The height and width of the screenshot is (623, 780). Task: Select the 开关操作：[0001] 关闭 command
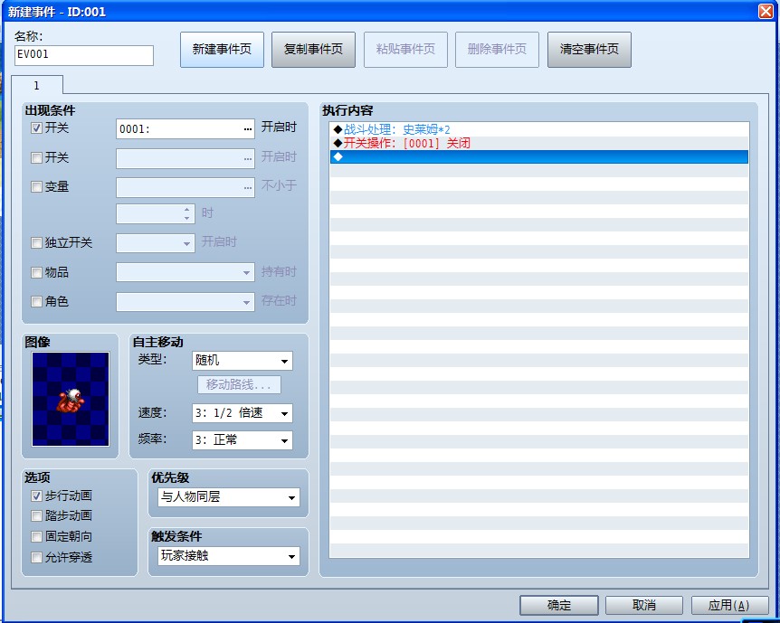(x=539, y=143)
